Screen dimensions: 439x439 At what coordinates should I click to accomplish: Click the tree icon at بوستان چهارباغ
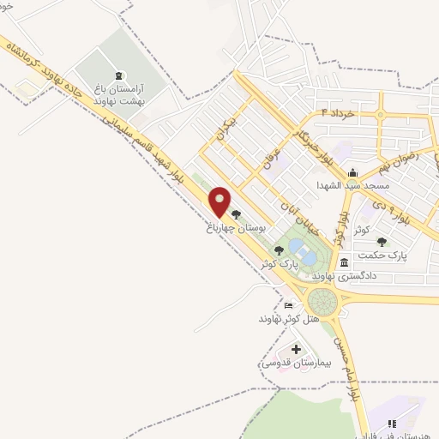point(236,214)
